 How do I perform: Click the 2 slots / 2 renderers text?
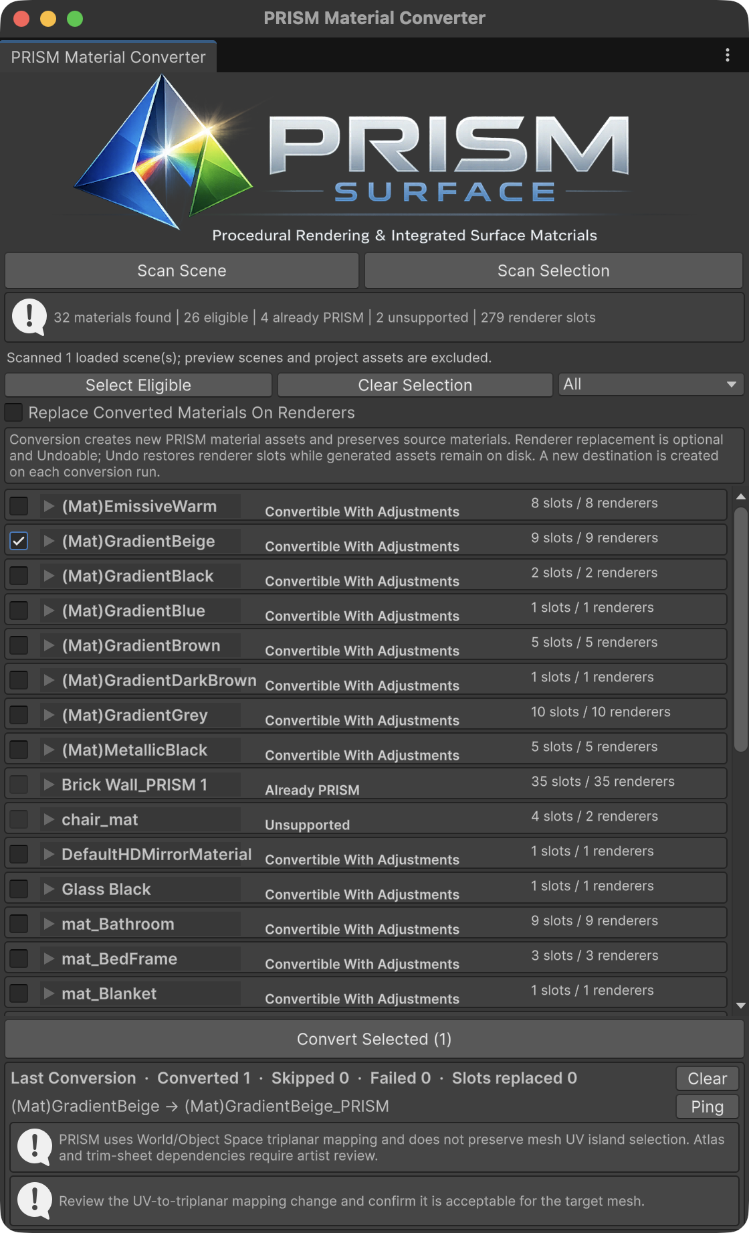pos(594,572)
